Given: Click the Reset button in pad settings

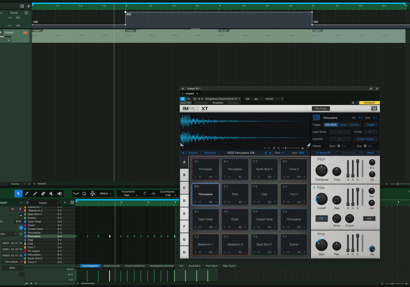Looking at the screenshot, I should tap(370, 153).
